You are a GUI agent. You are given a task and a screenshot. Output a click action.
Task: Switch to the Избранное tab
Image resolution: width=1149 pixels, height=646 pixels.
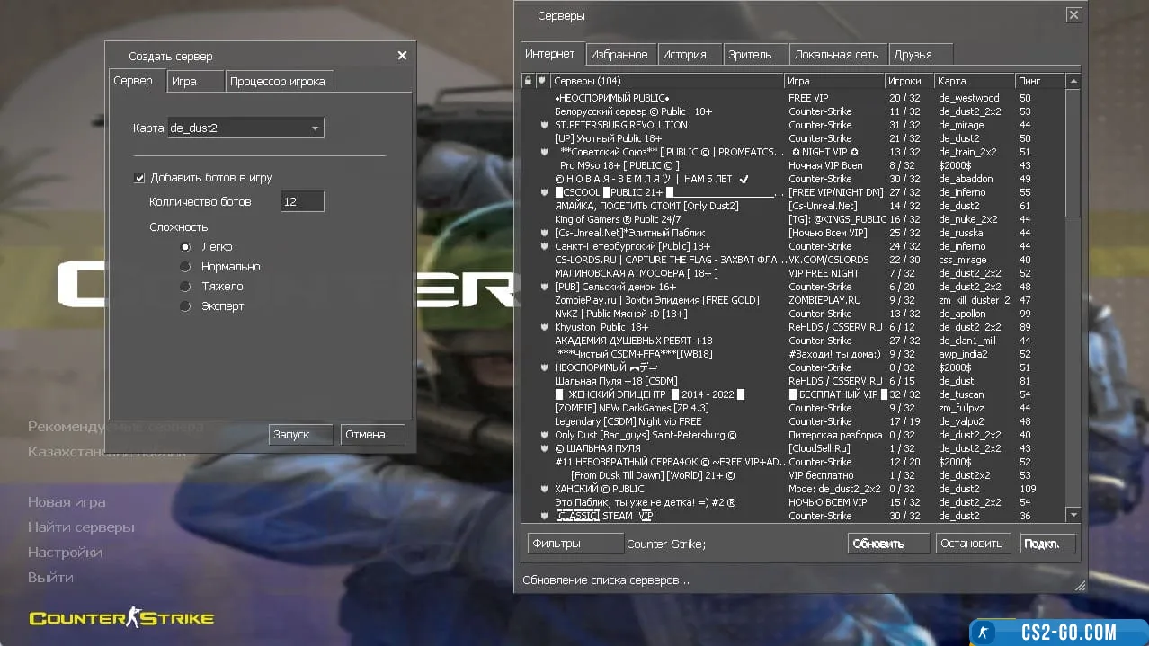coord(619,54)
